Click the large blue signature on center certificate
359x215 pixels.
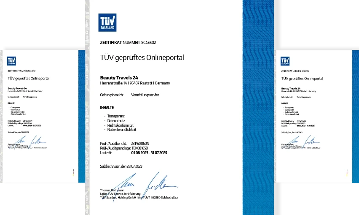(x=139, y=186)
